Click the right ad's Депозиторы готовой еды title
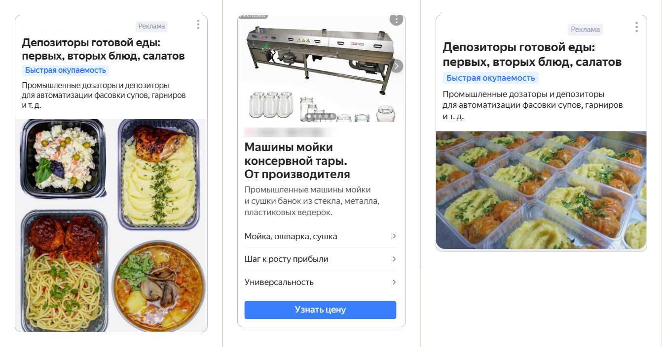The height and width of the screenshot is (347, 662). [x=532, y=55]
